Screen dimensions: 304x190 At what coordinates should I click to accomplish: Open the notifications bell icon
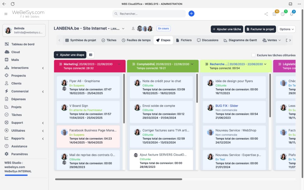pos(291,14)
